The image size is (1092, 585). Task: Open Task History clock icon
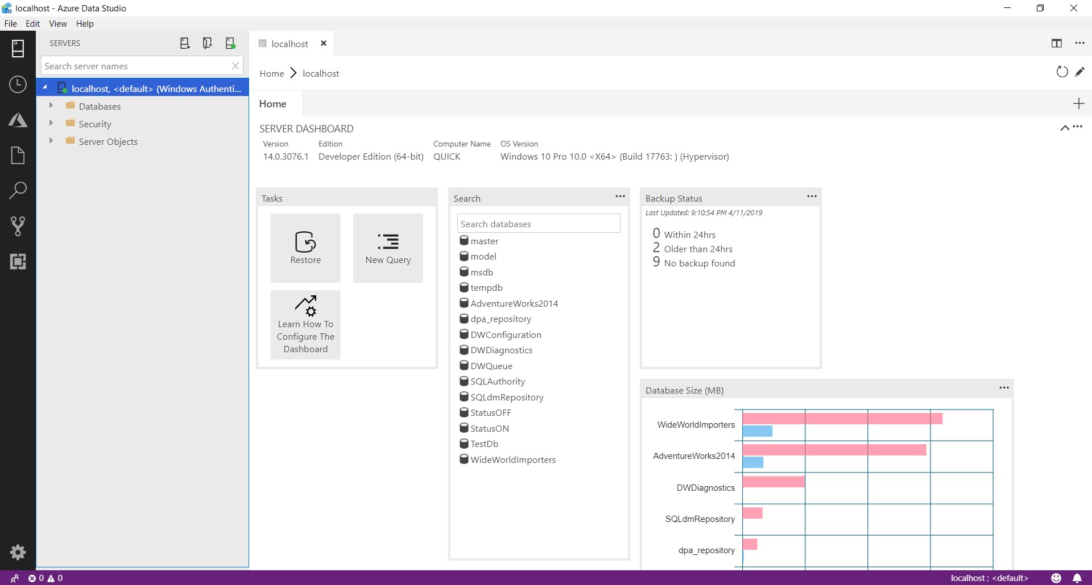click(x=18, y=85)
